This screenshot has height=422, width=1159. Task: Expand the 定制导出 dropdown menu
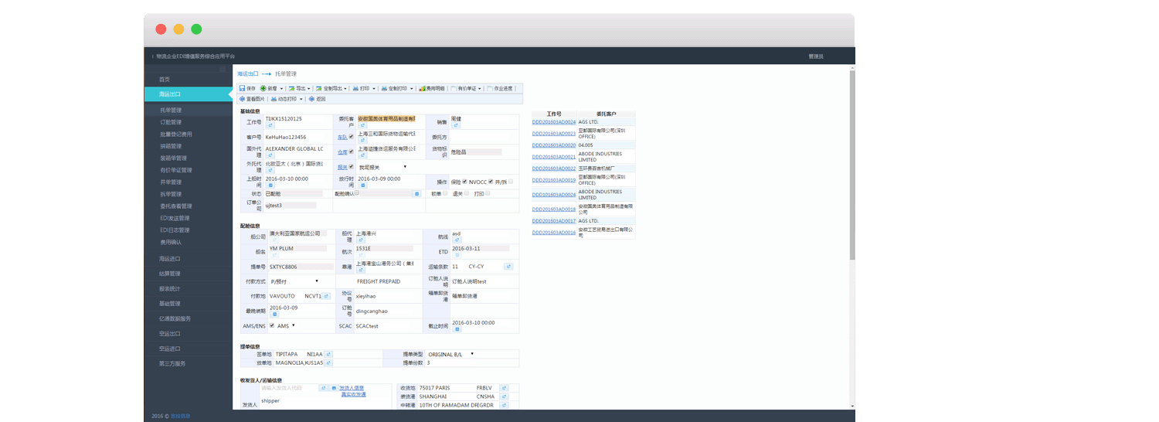(x=345, y=89)
